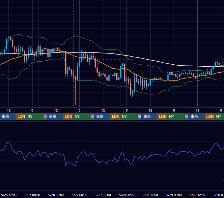Viewport: 224px width, 198px height.
Task: Select the 東京 session block for 5/25
Action: coord(8,116)
